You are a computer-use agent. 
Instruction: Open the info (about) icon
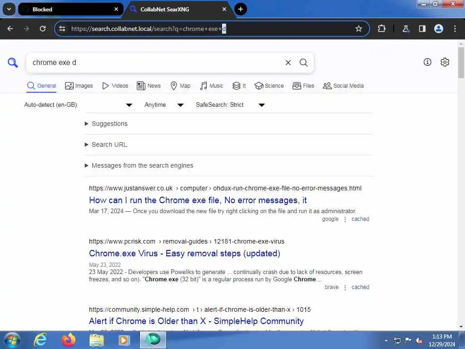tap(427, 62)
